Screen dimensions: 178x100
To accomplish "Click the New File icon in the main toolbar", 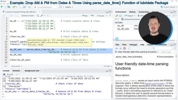I will click(x=2, y=7).
